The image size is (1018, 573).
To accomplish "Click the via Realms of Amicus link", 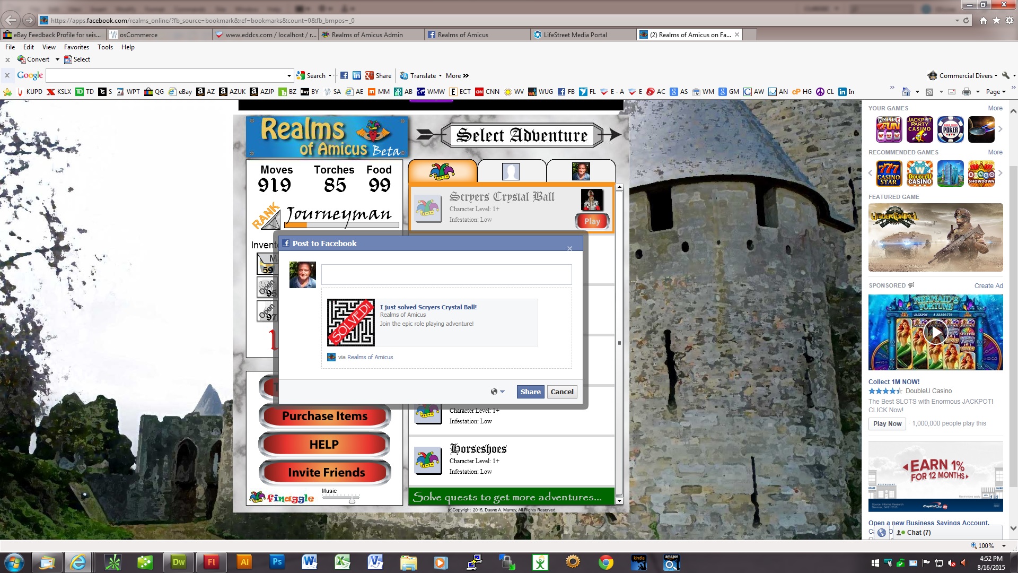I will [x=370, y=357].
